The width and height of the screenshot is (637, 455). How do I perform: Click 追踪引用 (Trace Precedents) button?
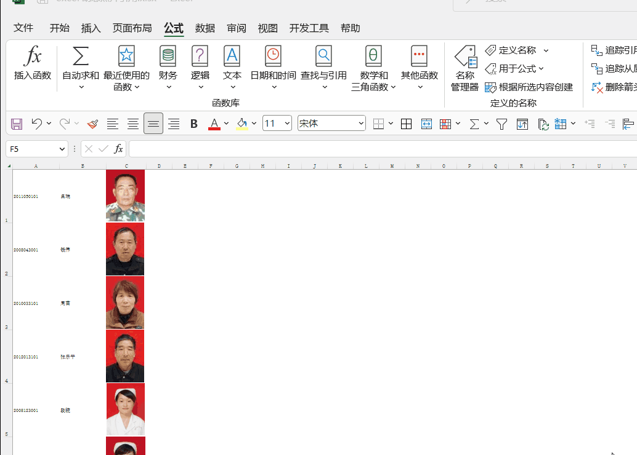[x=614, y=50]
